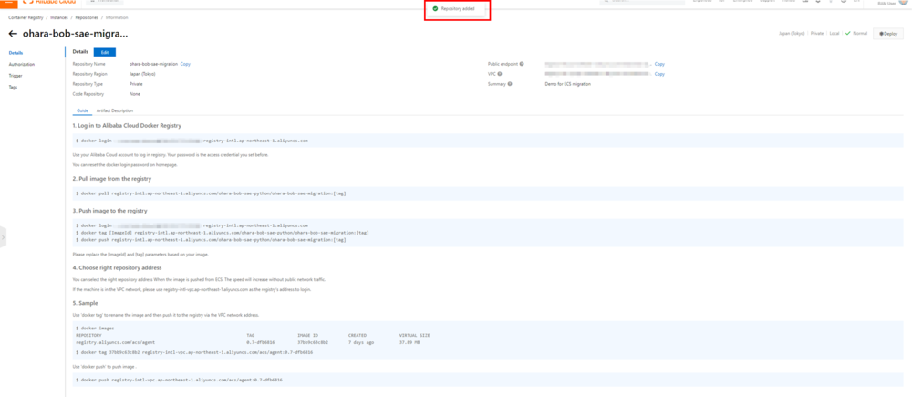Switch to the Artifact Description tab

point(115,110)
